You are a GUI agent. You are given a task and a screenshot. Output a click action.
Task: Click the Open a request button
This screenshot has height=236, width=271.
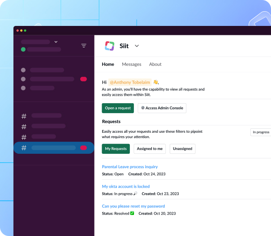click(118, 108)
